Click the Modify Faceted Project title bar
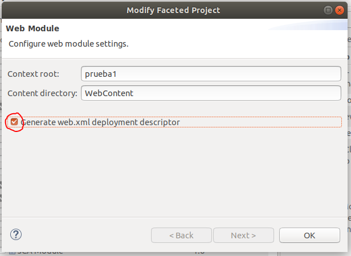Viewport: 351px width, 256px height. [173, 10]
